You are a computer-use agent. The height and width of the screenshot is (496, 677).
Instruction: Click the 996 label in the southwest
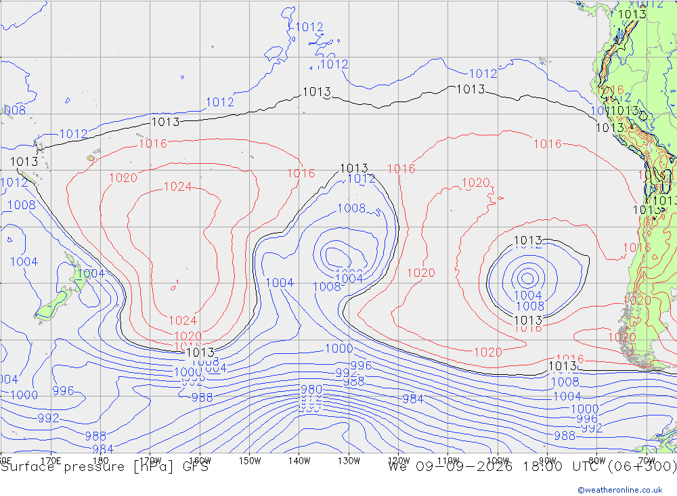(x=63, y=390)
